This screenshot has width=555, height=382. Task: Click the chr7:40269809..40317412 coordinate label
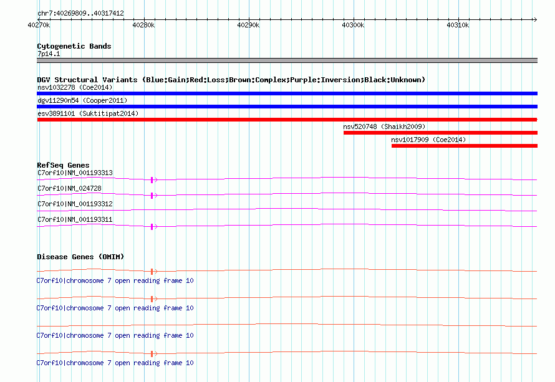[80, 13]
